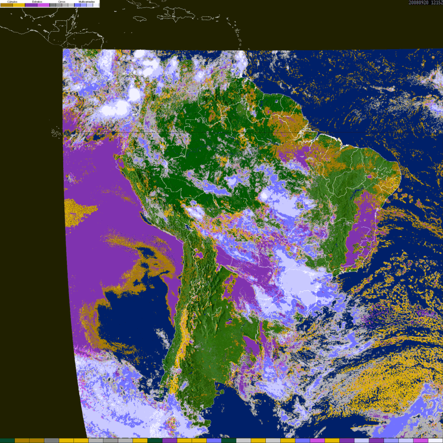Select the near-white Multicamadas swatch

(x=96, y=5)
